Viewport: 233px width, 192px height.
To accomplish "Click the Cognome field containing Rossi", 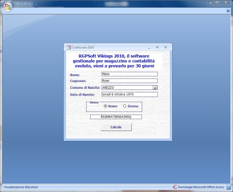I will click(x=129, y=81).
